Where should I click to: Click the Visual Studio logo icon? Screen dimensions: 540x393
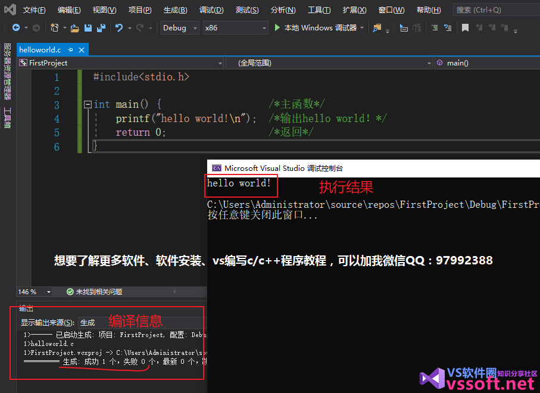coord(10,10)
